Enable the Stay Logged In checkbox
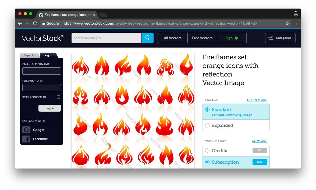The width and height of the screenshot is (316, 190). [58, 97]
